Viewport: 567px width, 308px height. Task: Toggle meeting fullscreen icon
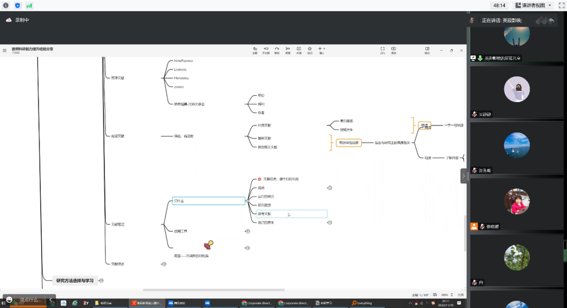click(562, 5)
